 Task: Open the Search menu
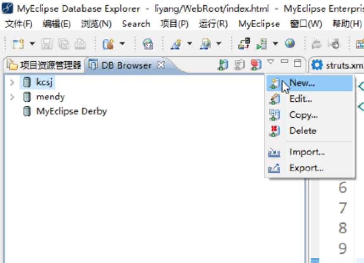pyautogui.click(x=136, y=24)
